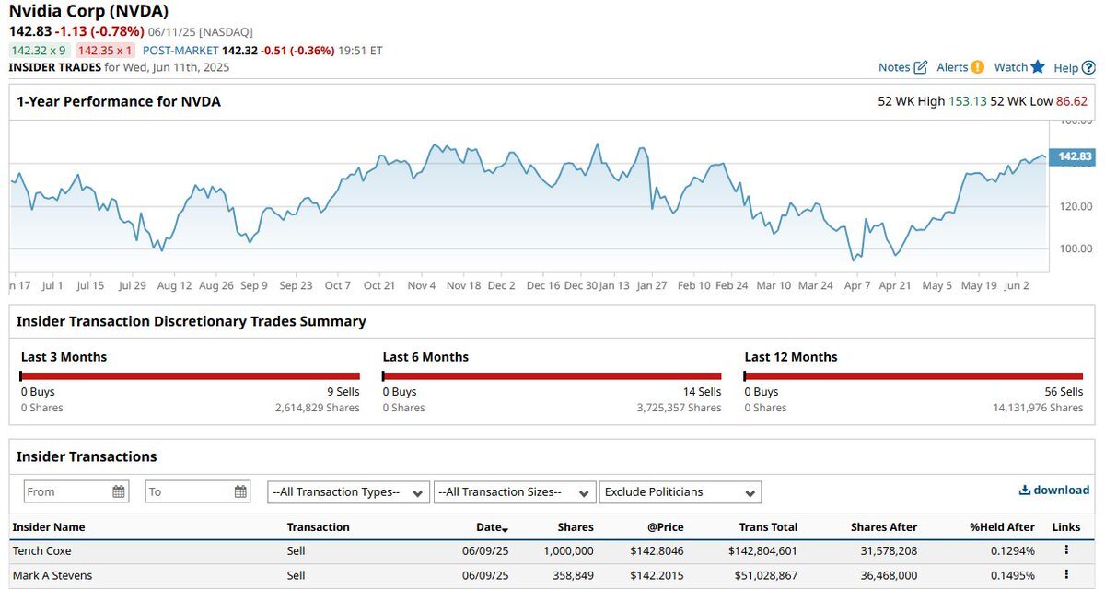Screen dimensions: 1105x589
Task: Click the download link text
Action: point(1062,491)
